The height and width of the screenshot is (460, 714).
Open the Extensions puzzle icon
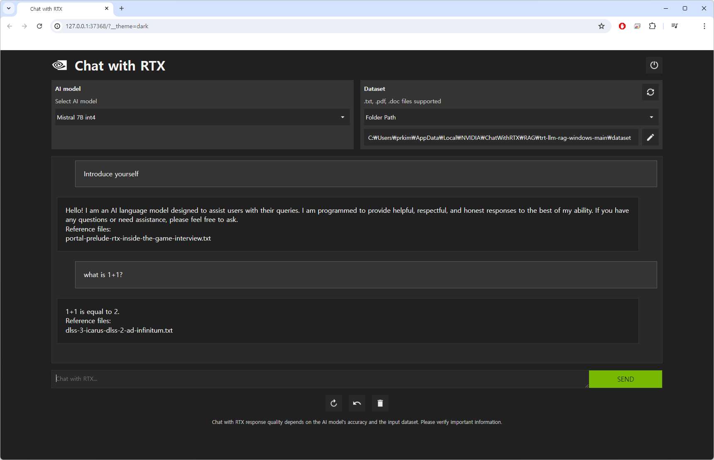pyautogui.click(x=652, y=26)
